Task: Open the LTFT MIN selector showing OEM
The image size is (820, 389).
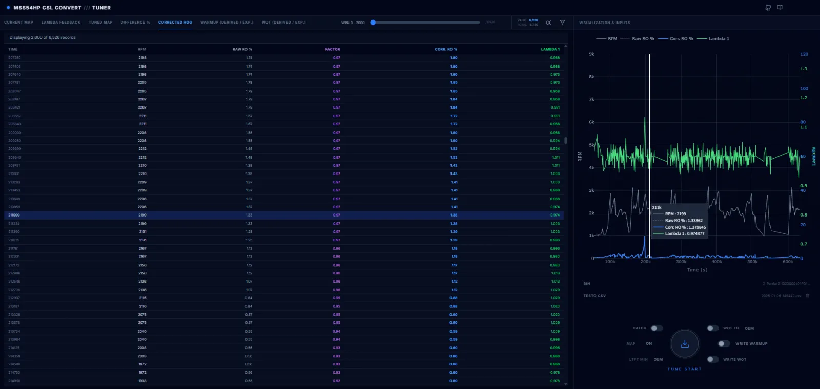Action: click(658, 359)
